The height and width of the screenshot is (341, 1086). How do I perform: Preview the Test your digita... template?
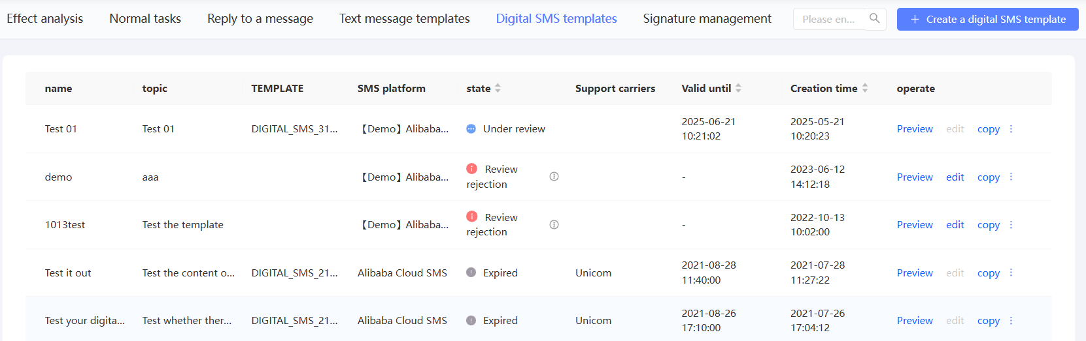pyautogui.click(x=915, y=321)
